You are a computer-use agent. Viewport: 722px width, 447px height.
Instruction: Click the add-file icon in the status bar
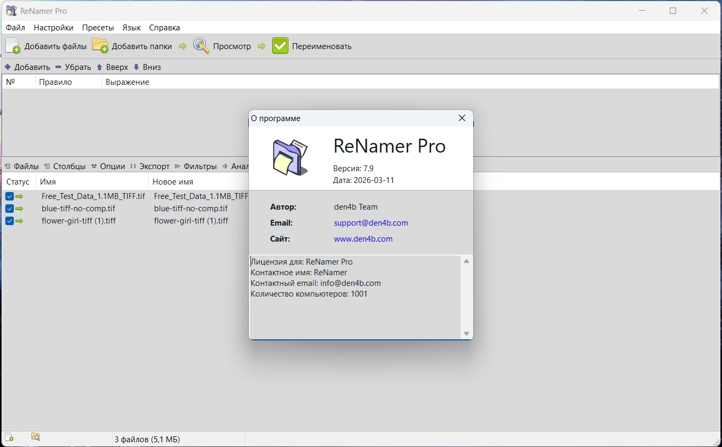[9, 437]
